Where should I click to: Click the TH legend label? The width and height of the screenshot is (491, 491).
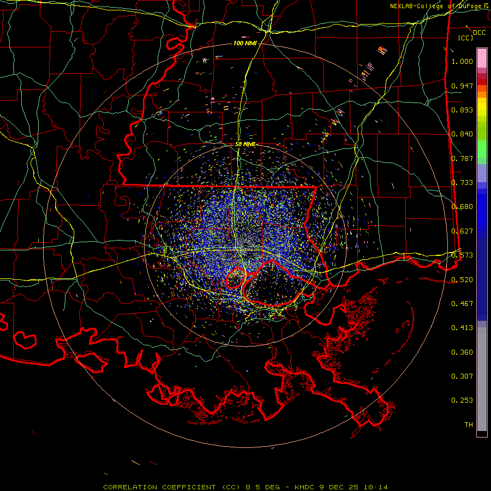coord(469,424)
